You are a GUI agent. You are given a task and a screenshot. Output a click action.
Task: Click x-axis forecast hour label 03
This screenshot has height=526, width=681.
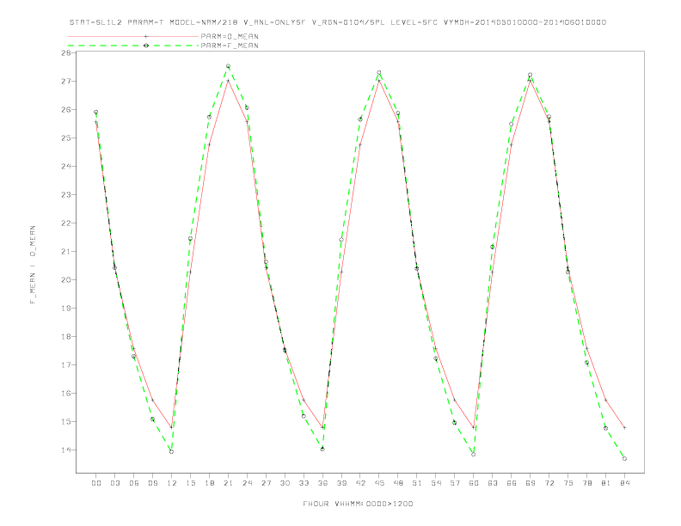coord(114,483)
